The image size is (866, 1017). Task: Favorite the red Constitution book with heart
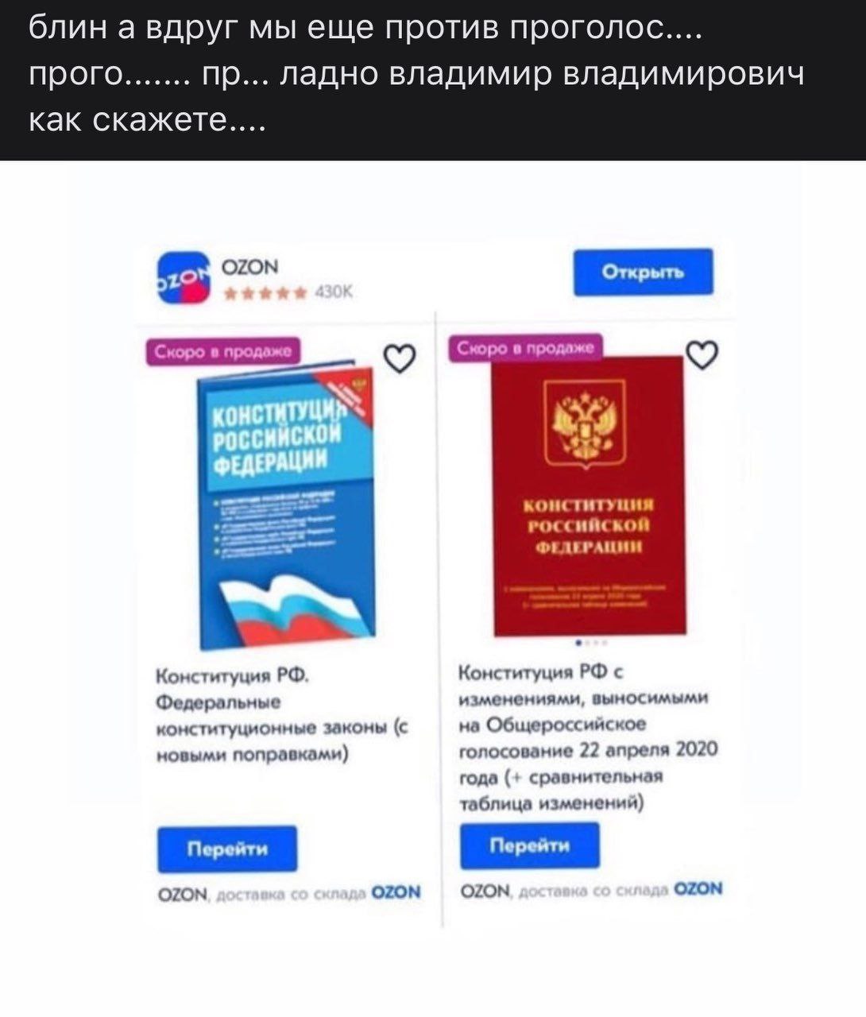pos(702,354)
